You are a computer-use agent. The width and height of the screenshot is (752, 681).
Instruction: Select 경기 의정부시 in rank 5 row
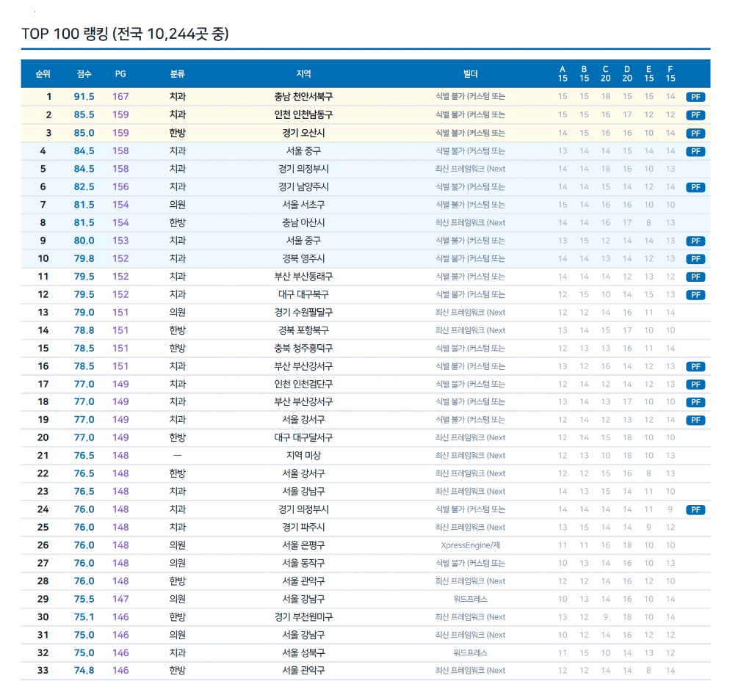303,169
